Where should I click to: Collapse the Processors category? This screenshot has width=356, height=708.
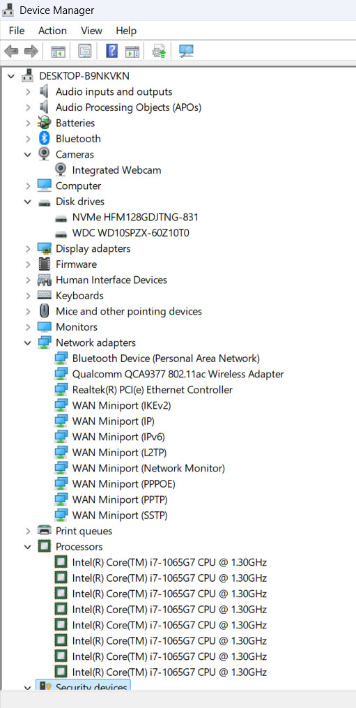28,547
